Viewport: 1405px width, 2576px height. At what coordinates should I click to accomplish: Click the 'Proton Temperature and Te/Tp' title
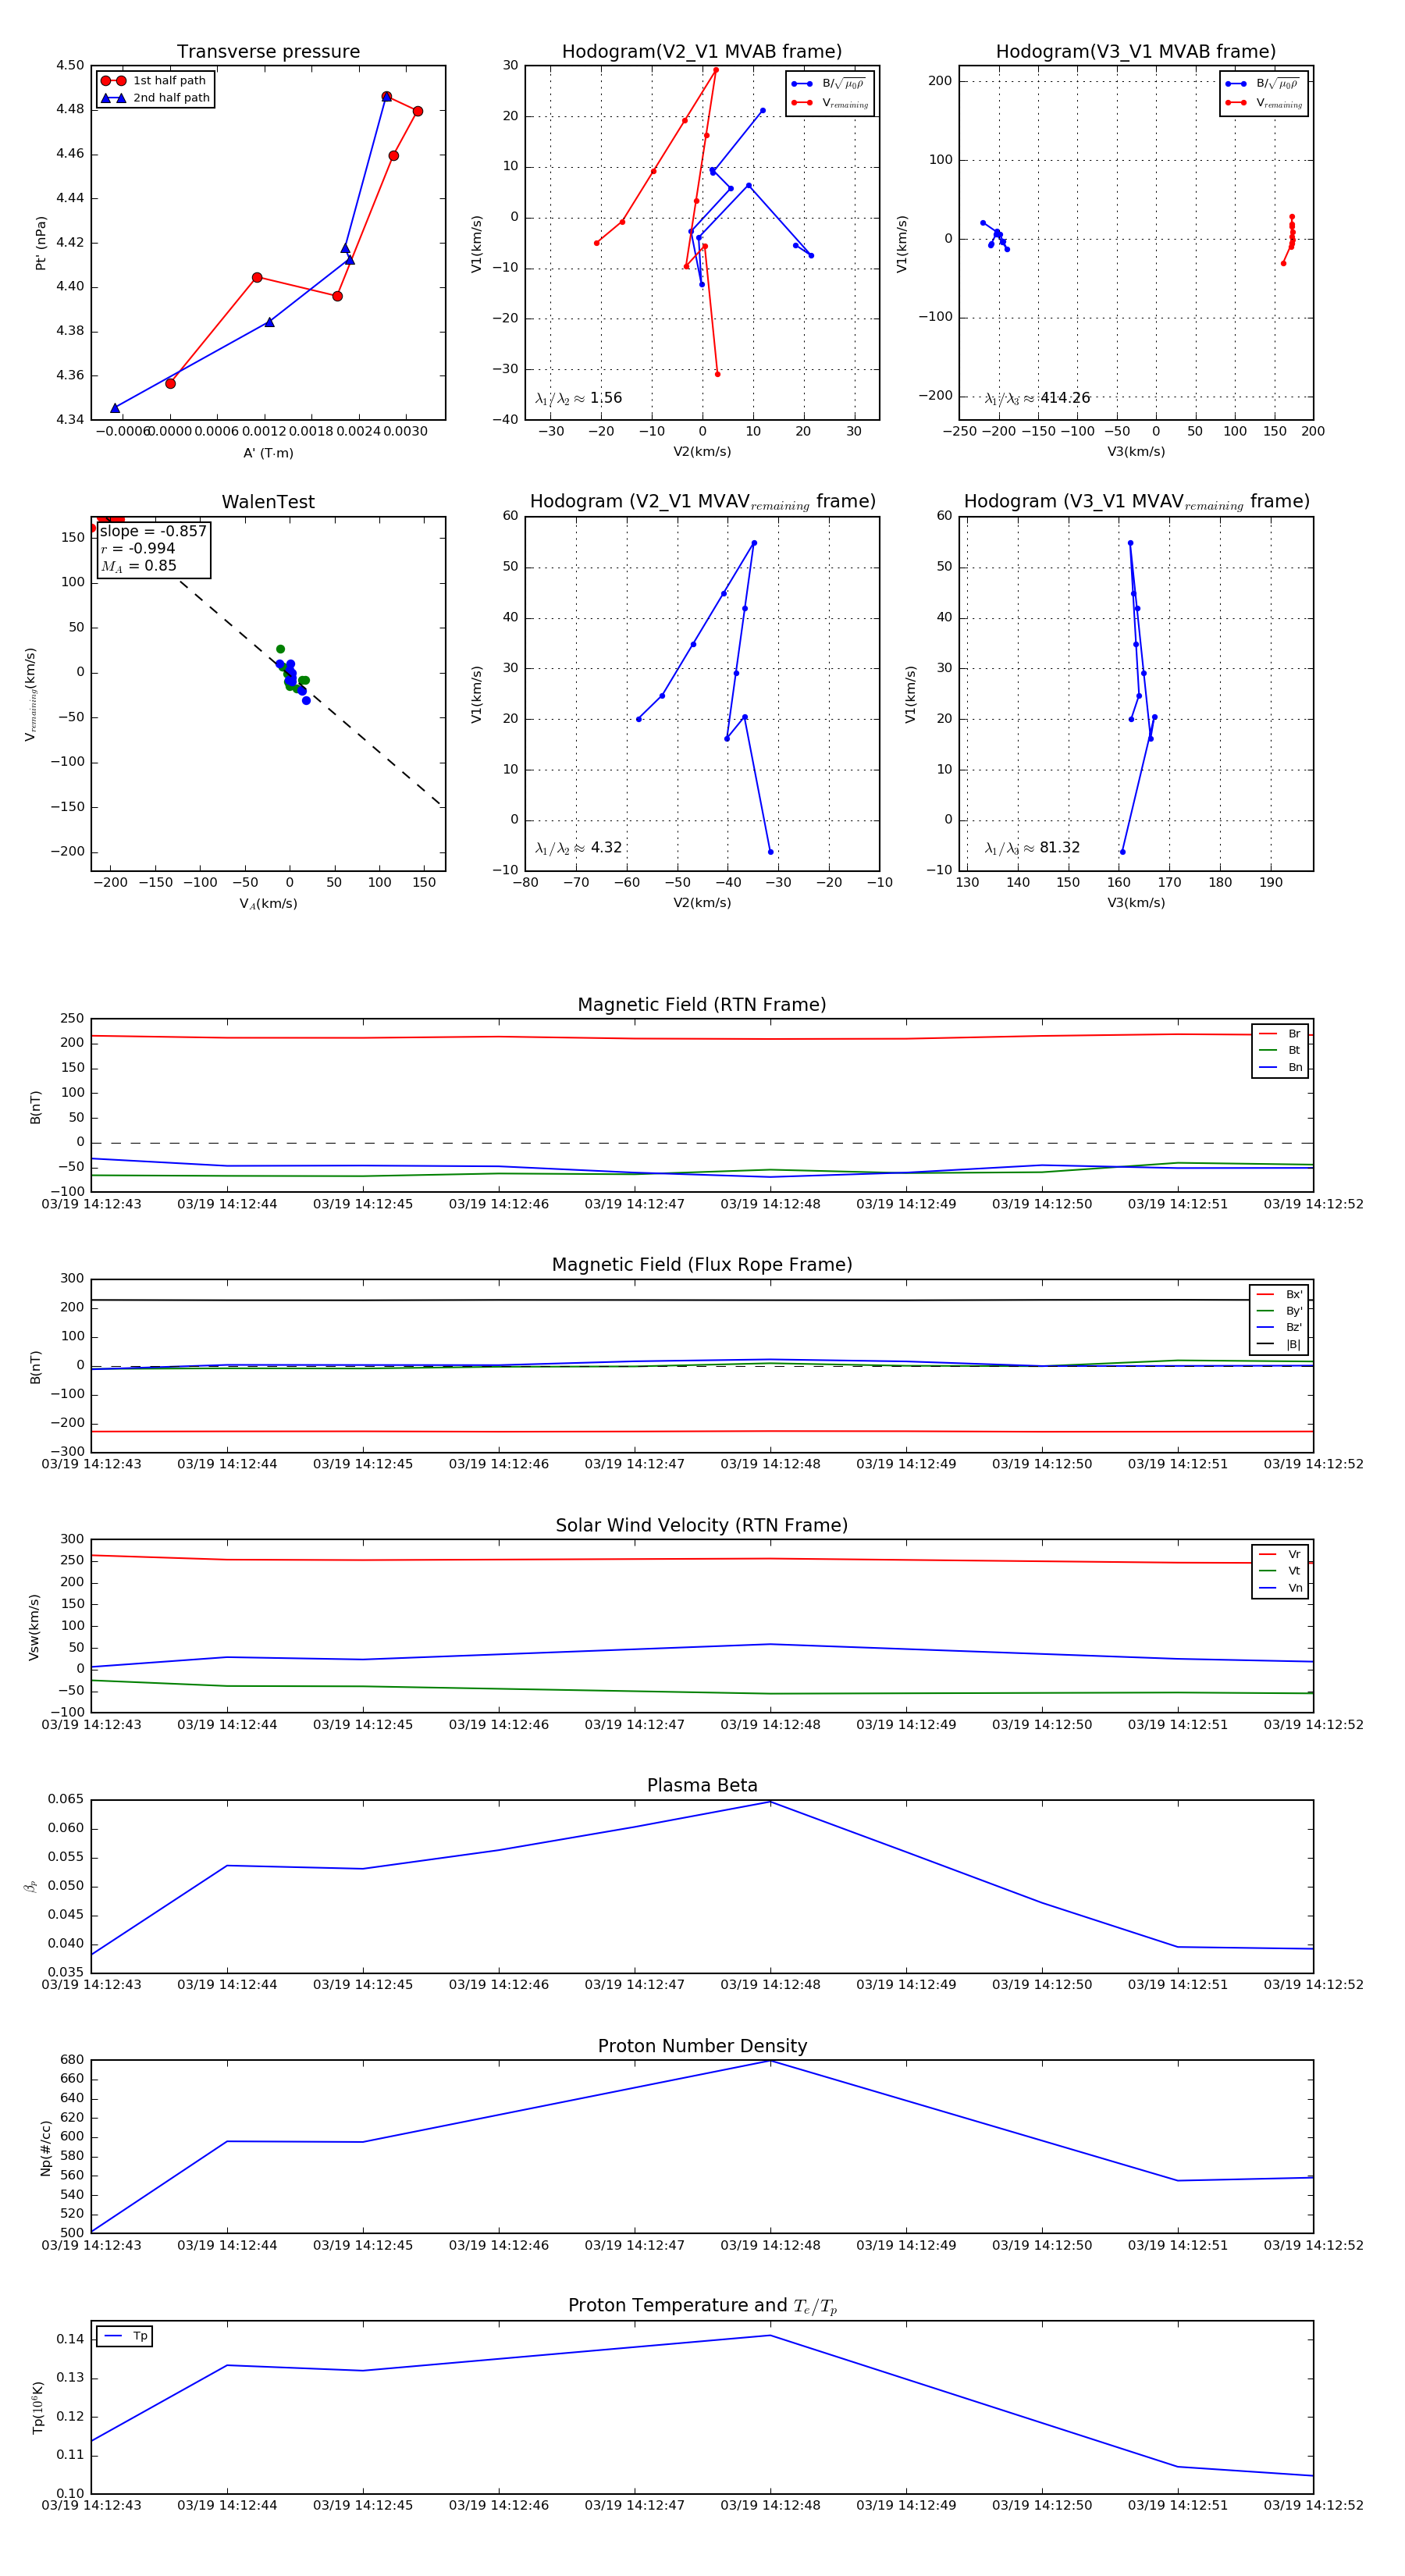coord(702,2306)
